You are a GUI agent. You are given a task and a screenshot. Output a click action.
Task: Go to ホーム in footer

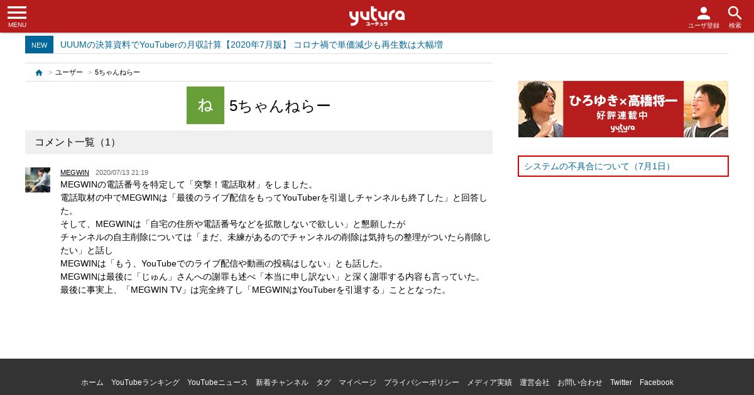92,382
